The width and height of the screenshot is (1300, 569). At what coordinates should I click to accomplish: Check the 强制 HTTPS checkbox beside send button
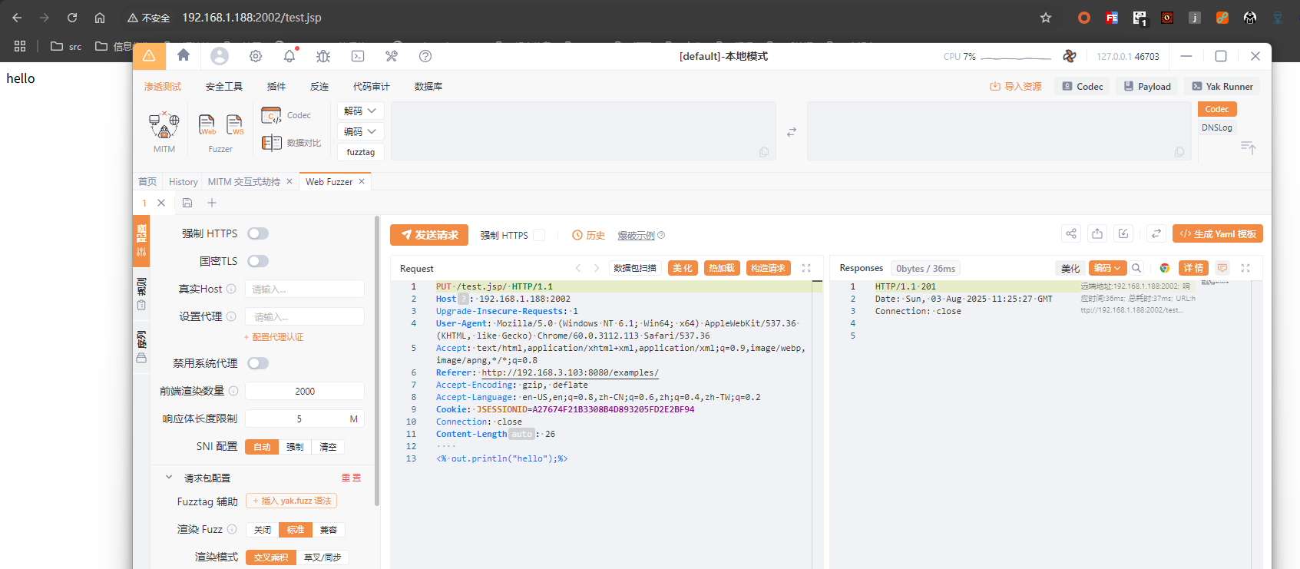point(539,235)
